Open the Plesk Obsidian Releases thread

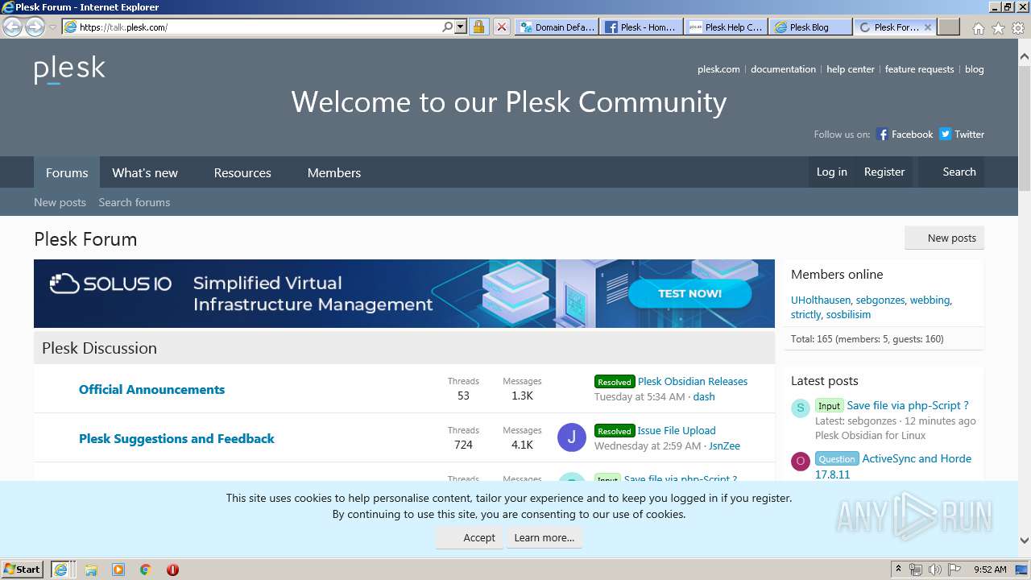point(693,381)
